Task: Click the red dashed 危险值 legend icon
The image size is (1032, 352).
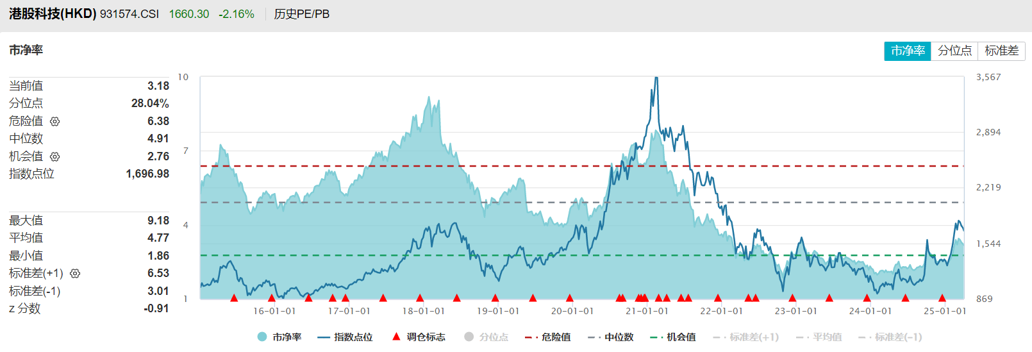Action: coord(531,337)
